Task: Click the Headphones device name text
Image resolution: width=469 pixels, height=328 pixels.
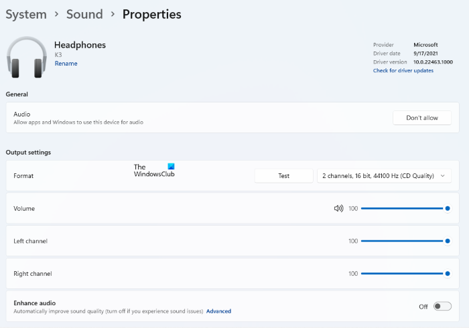Action: tap(80, 45)
